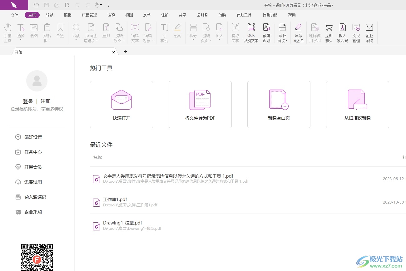Click the user avatar icon
Viewport: 406px width, 271px height.
37,81
